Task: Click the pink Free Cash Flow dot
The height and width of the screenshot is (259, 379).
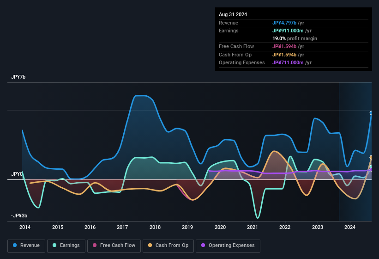Action: tap(95, 245)
